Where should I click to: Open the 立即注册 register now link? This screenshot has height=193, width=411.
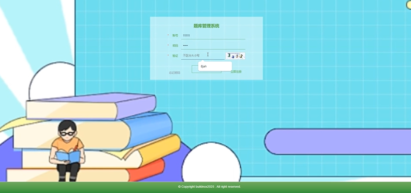[x=236, y=72]
